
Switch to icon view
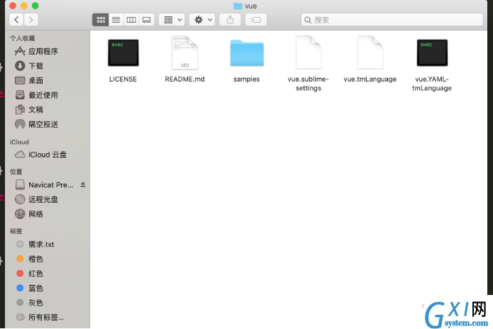101,20
